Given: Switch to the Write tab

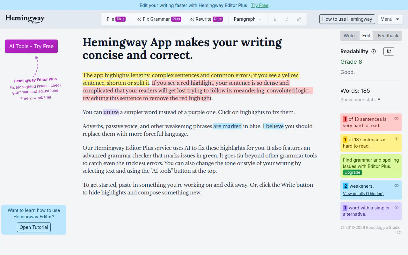Looking at the screenshot, I should [349, 36].
